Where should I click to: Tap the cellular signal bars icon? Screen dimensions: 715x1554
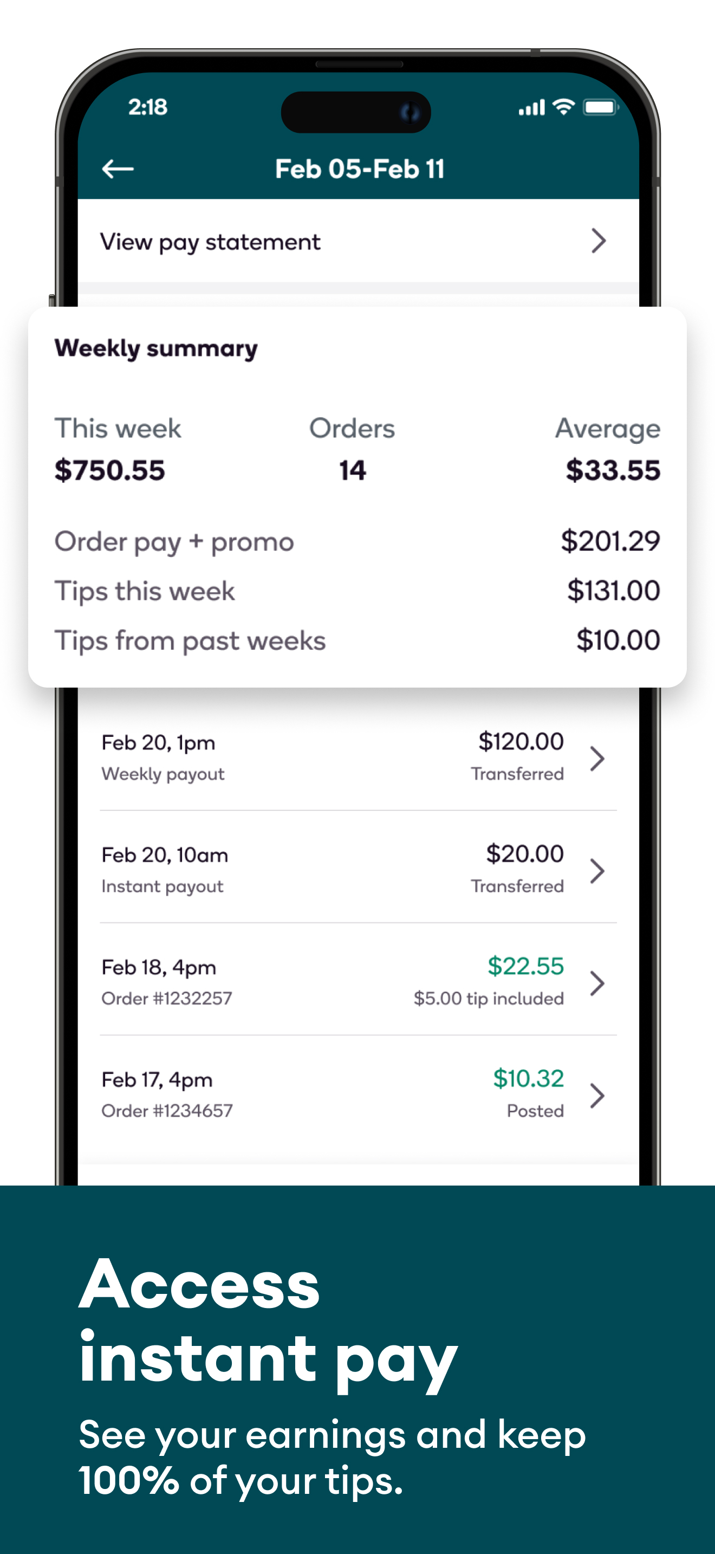pyautogui.click(x=531, y=107)
